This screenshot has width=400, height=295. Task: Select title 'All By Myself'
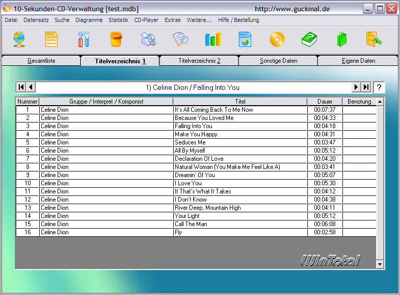pos(240,151)
